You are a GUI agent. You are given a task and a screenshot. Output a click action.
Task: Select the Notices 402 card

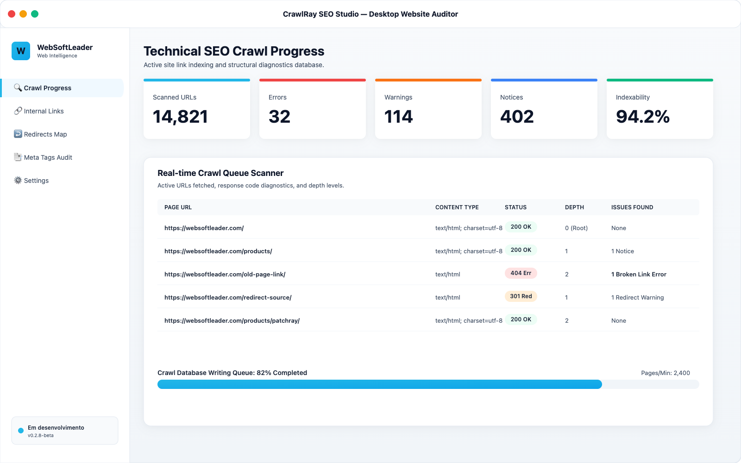544,109
